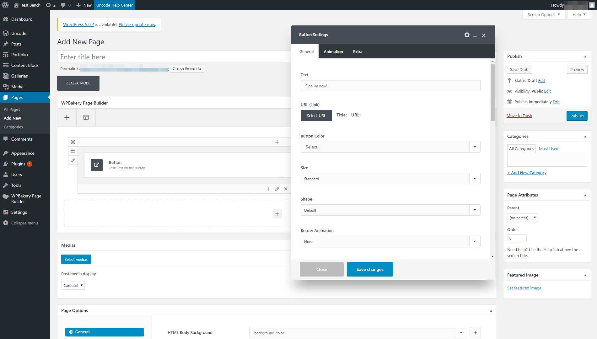Switch to the Animation tab
Screen dimensions: 597x339
(333, 51)
